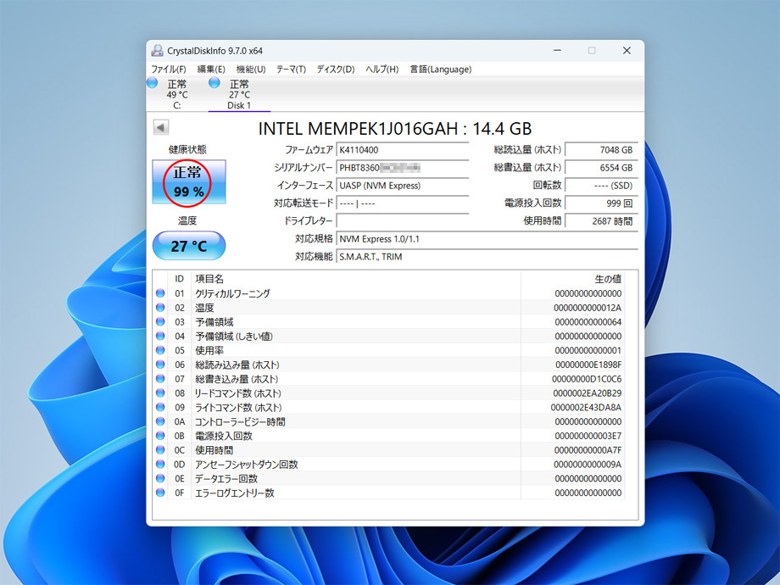
Task: Click the status orb for 総書き込み量 (ホスト) row
Action: (x=160, y=379)
